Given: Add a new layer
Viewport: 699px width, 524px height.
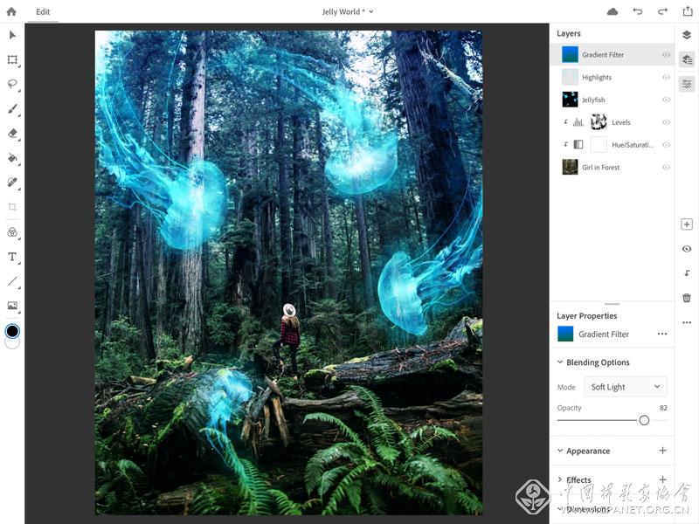Looking at the screenshot, I should tap(687, 224).
